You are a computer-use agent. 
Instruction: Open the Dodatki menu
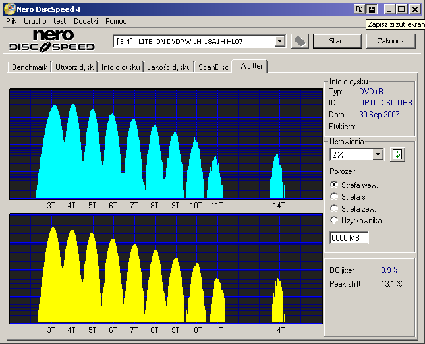[x=86, y=21]
